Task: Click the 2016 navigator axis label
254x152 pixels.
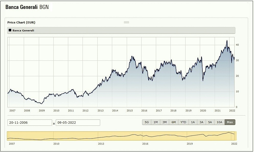Action: (145, 144)
